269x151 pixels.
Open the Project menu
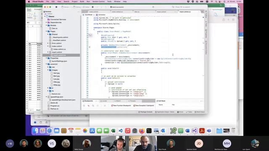tap(75, 1)
